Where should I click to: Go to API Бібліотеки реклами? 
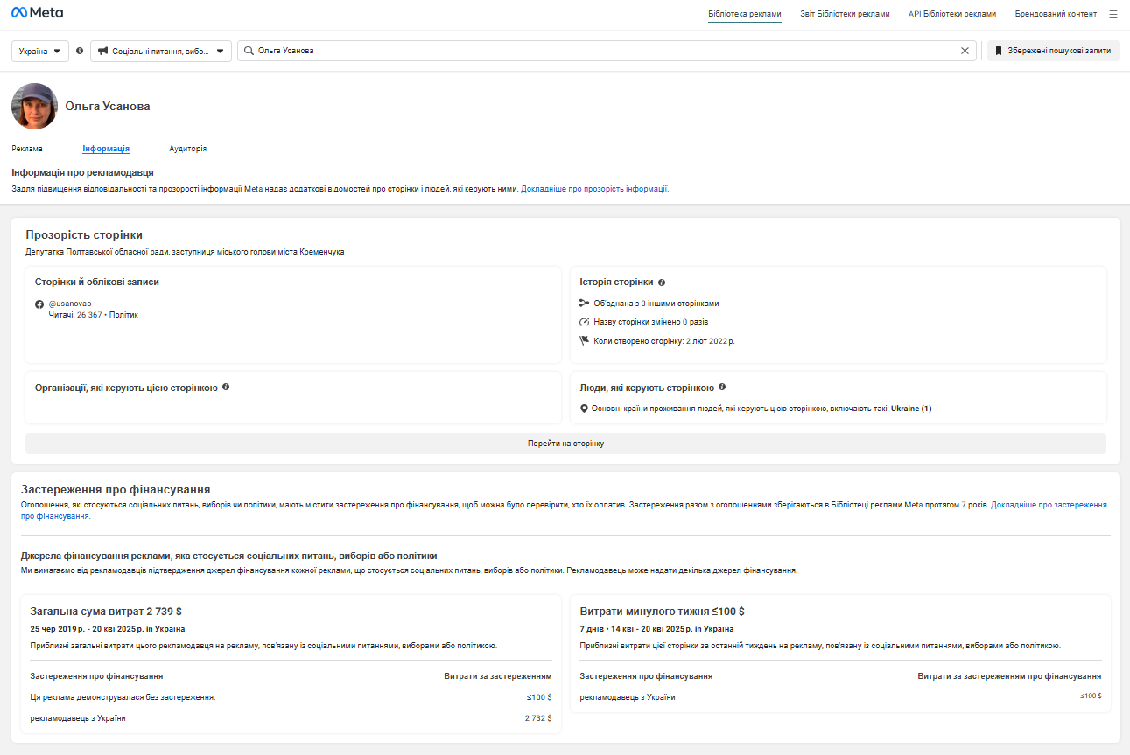951,14
